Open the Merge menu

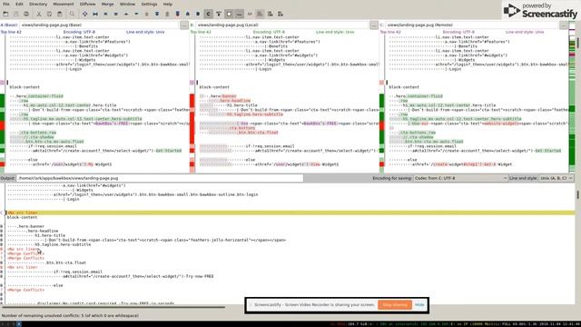(108, 4)
